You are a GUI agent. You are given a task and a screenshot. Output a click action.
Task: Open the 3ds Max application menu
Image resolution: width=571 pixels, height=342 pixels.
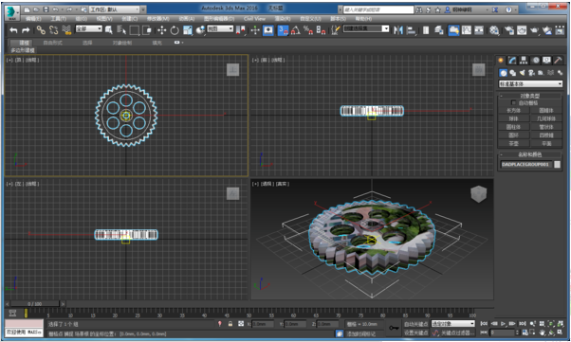click(x=12, y=12)
